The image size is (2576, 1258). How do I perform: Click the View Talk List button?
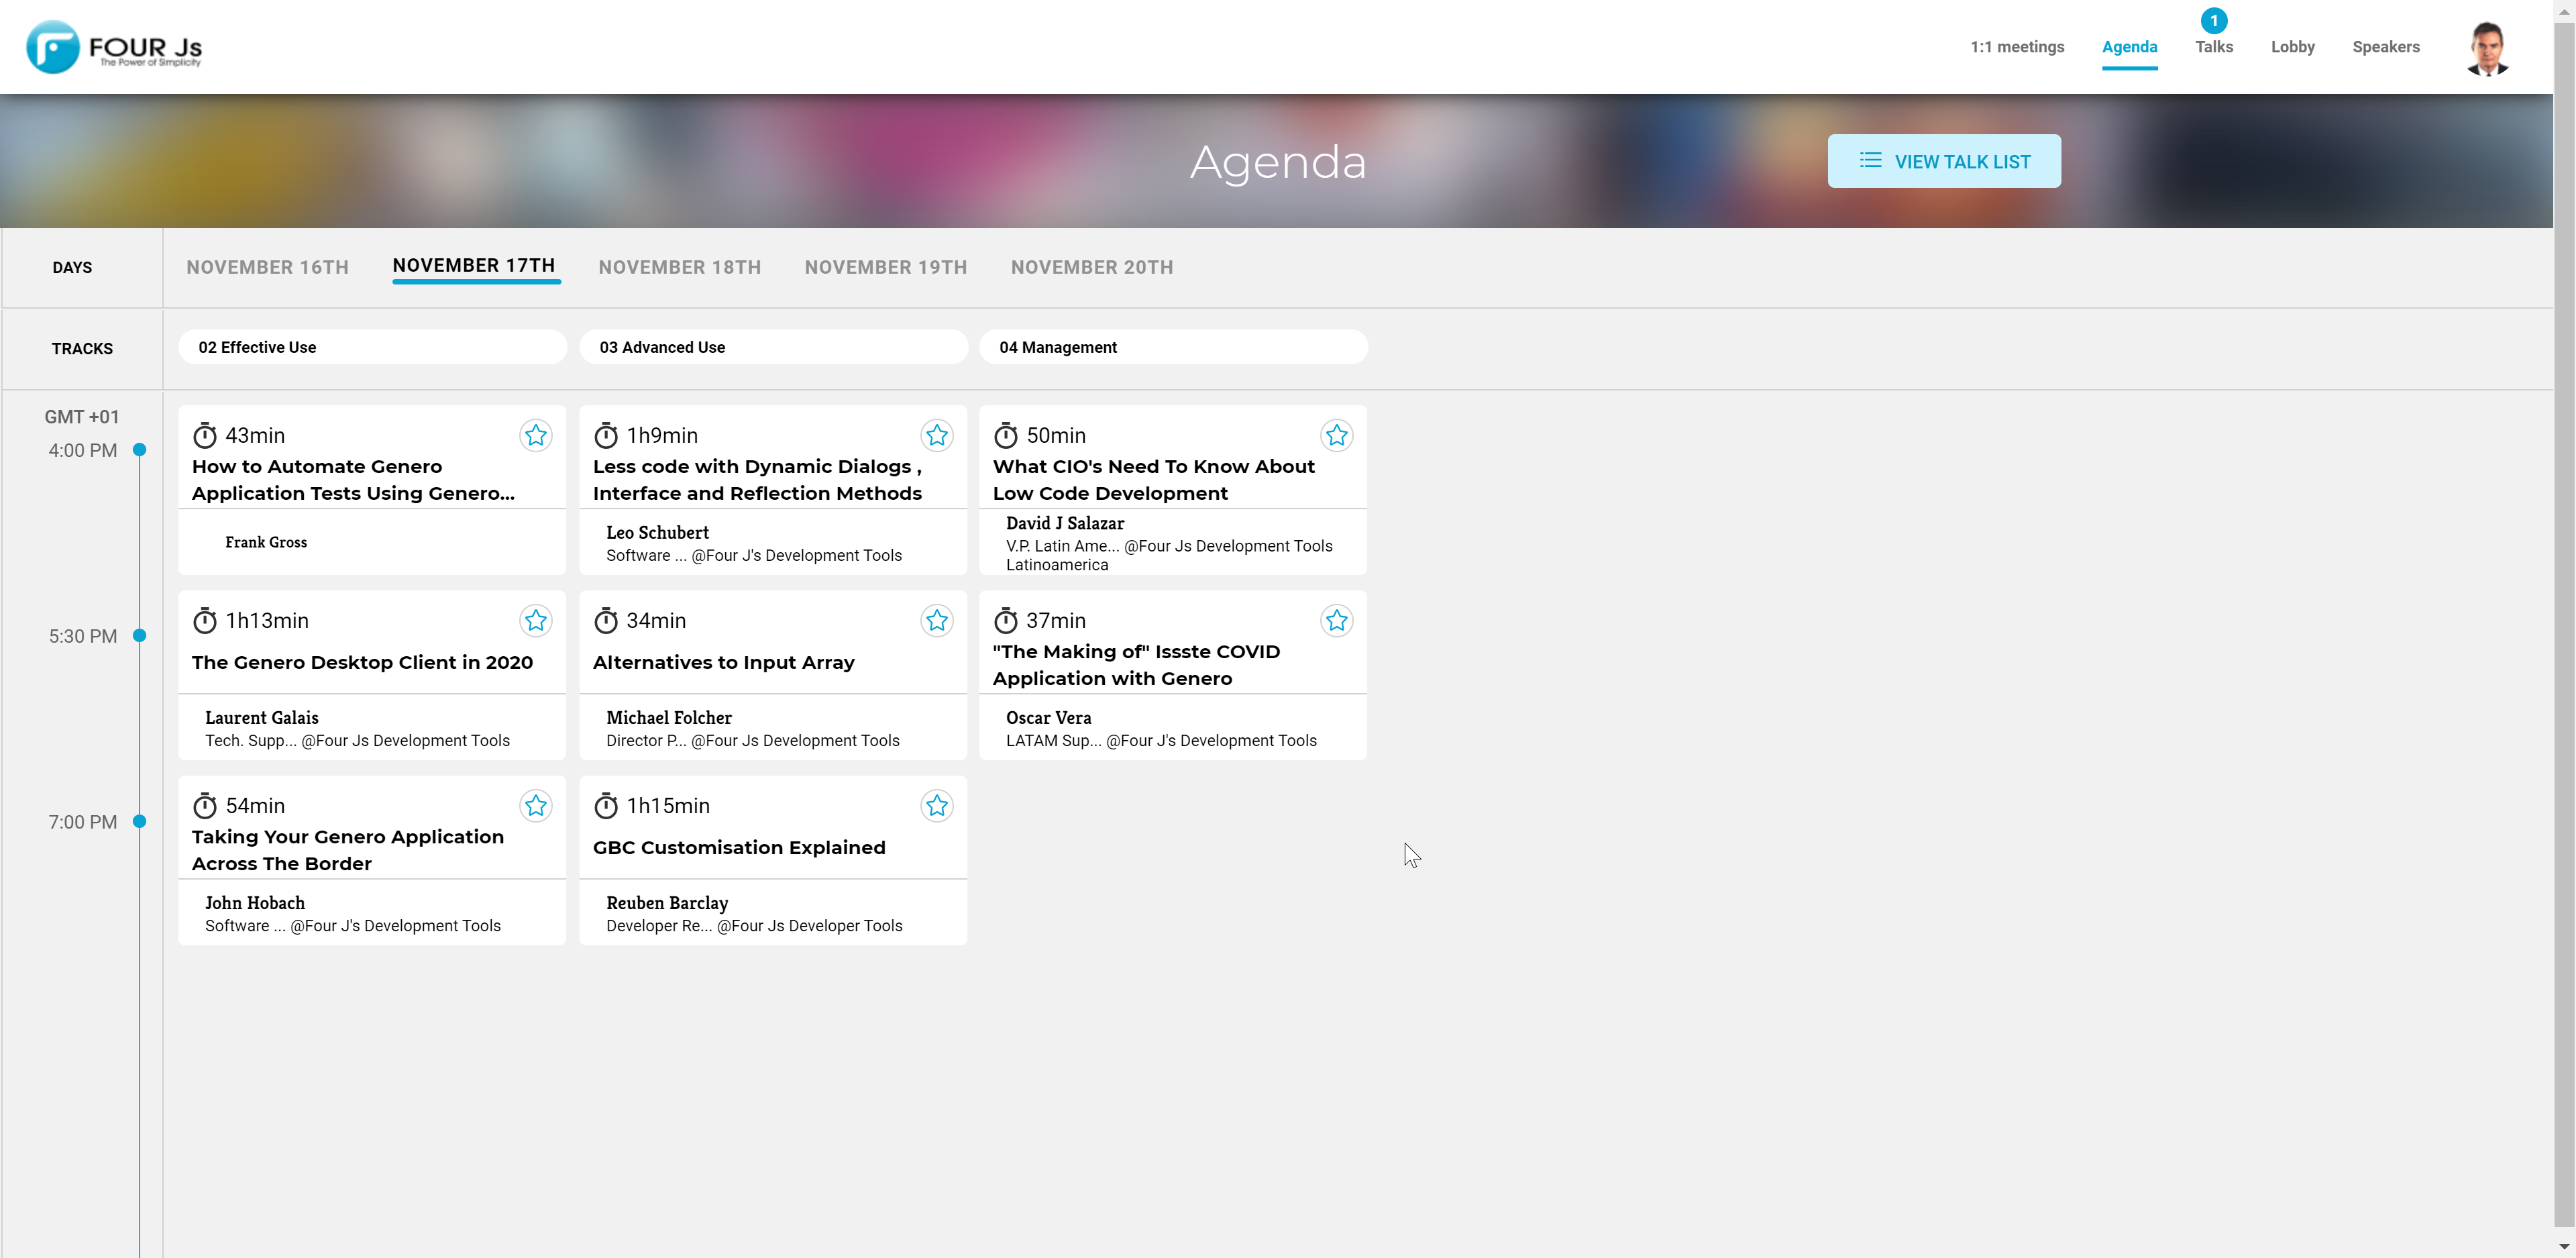point(1944,161)
